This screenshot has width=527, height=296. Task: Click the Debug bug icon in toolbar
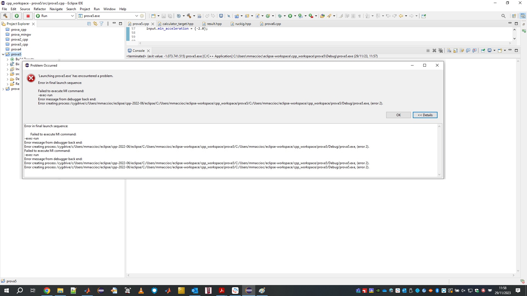coord(280,16)
